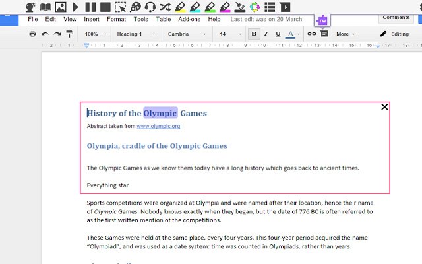Open the Heading 1 style dropdown
The height and width of the screenshot is (264, 422).
coord(136,34)
